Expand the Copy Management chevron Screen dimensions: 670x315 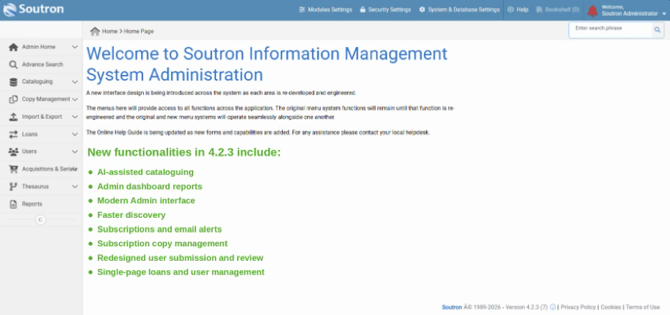(x=75, y=99)
